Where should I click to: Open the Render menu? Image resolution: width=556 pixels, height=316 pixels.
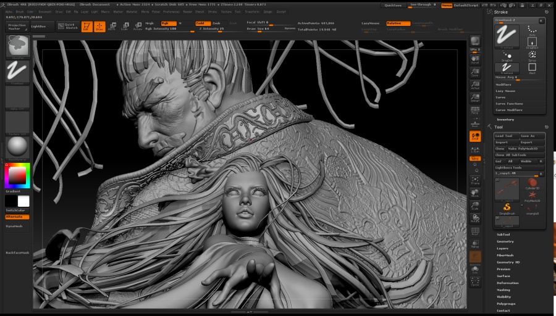(x=188, y=12)
